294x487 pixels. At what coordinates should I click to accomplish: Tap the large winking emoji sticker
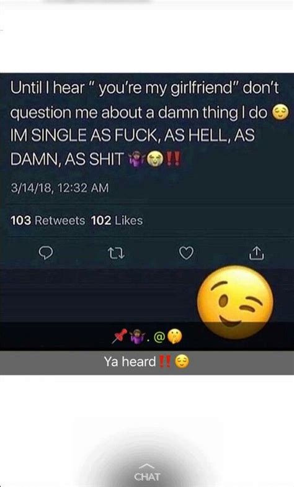coord(235,302)
